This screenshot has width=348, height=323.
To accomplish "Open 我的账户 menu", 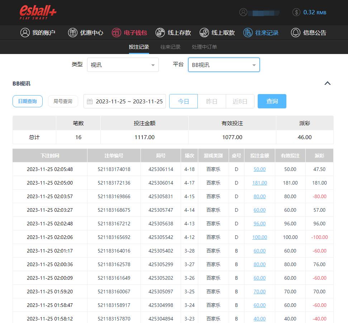I will (38, 33).
